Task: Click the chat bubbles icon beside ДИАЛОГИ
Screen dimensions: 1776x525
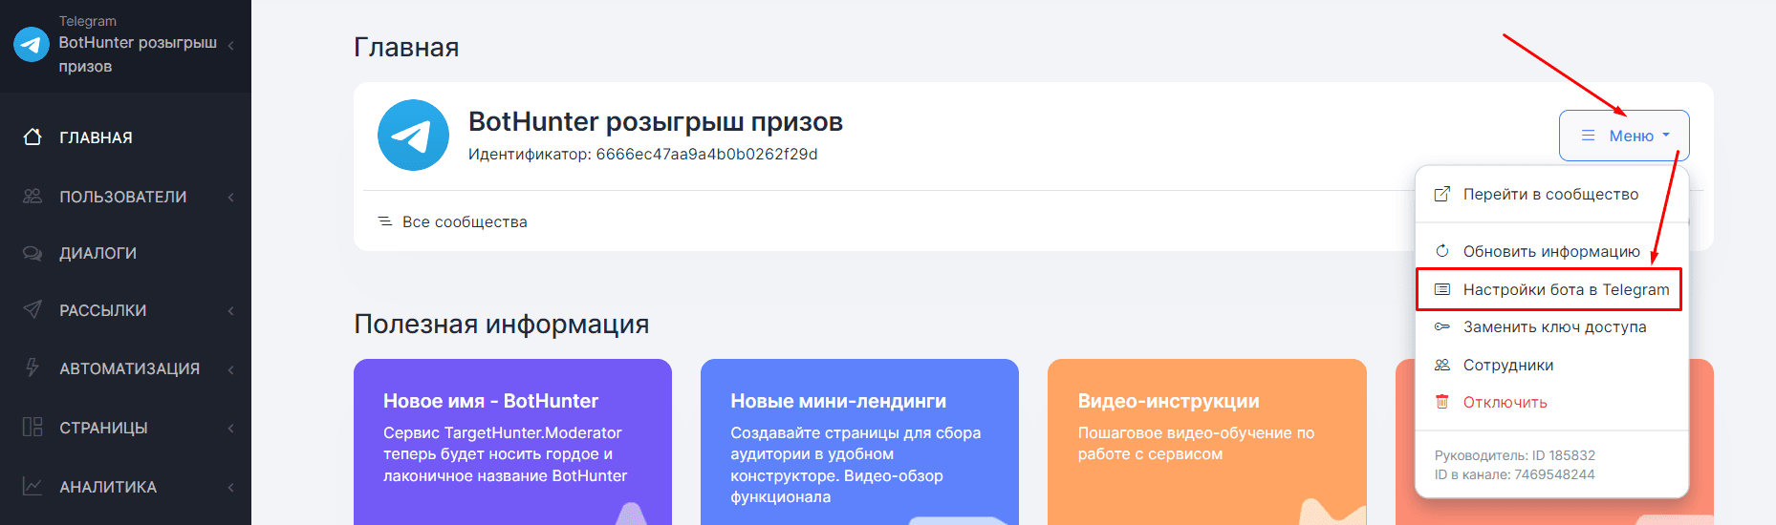Action: click(32, 253)
